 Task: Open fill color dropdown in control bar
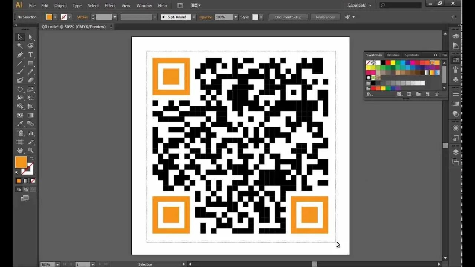[x=55, y=17]
